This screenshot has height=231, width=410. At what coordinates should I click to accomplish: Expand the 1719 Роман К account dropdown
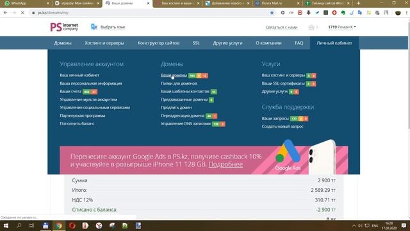341,27
